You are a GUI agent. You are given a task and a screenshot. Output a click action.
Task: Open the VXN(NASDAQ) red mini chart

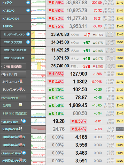[x=38, y=129]
